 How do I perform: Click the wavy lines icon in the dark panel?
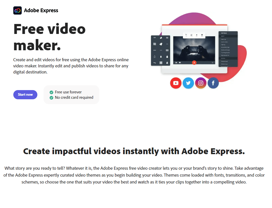pos(155,44)
